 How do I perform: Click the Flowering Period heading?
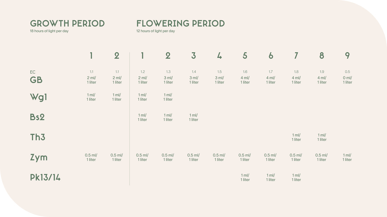point(180,23)
